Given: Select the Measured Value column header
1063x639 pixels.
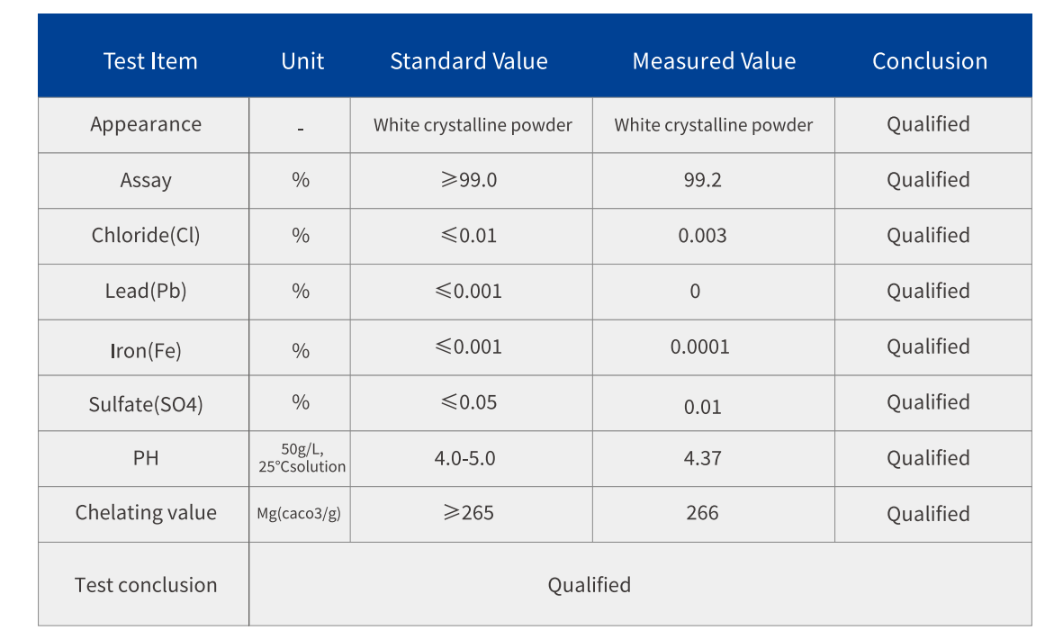Looking at the screenshot, I should pos(714,61).
